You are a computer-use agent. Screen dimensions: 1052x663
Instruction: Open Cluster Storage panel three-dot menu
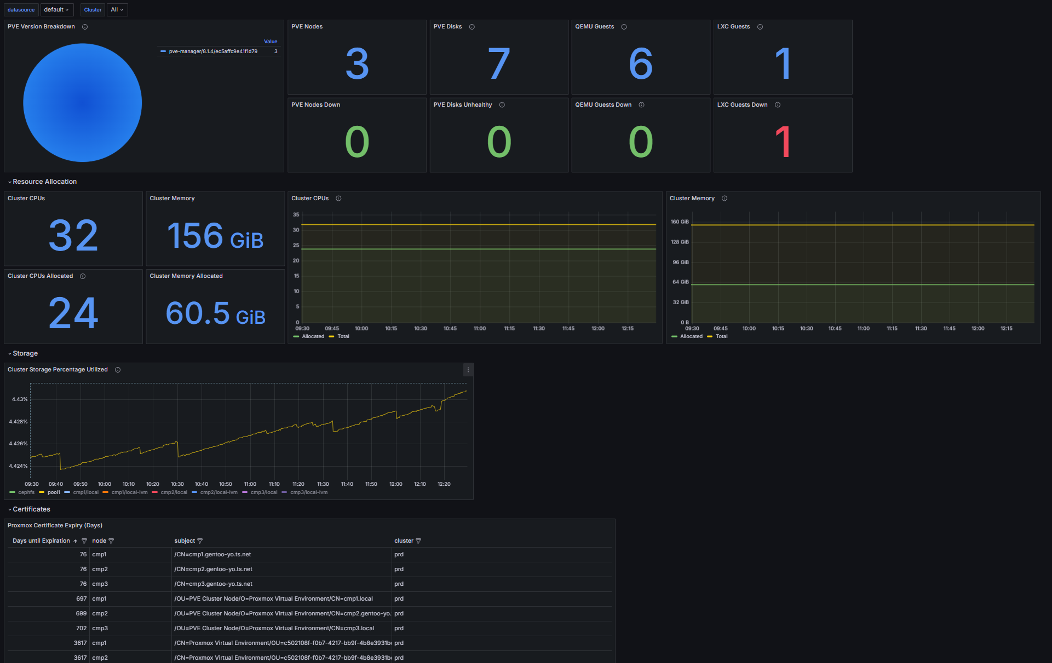pos(468,370)
